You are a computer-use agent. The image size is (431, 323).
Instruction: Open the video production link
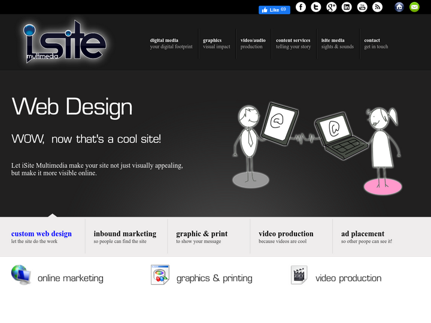pyautogui.click(x=348, y=278)
